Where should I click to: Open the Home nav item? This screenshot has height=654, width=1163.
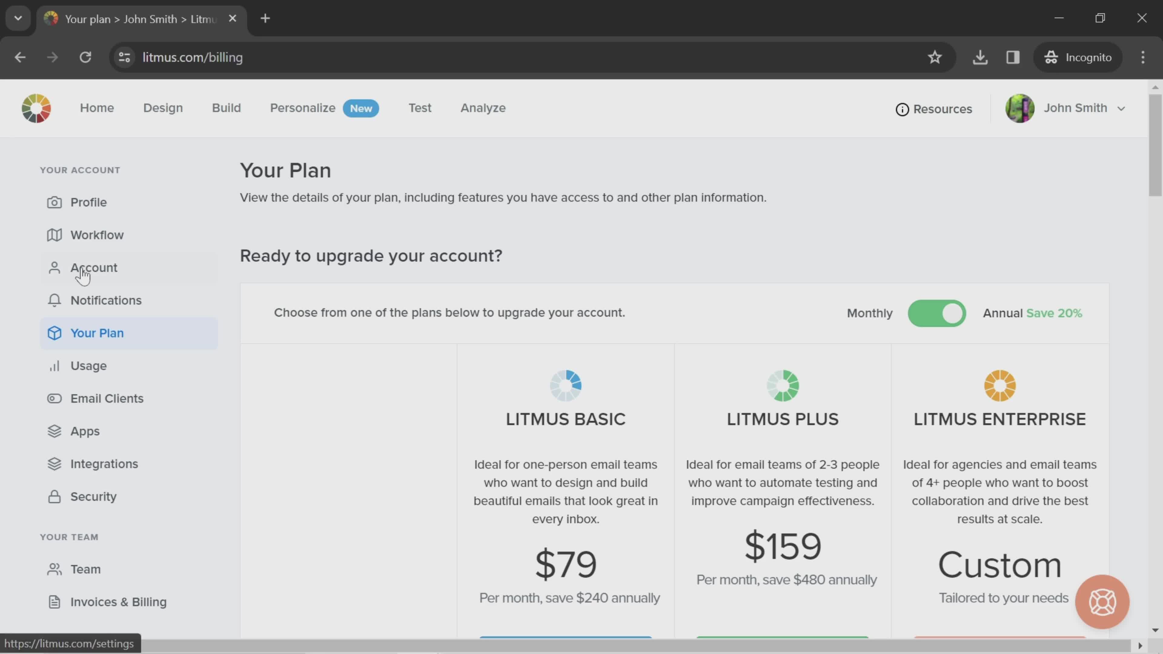point(97,108)
